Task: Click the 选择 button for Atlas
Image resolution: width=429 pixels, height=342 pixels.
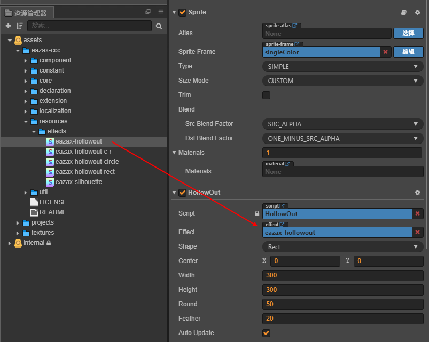Action: [x=408, y=33]
